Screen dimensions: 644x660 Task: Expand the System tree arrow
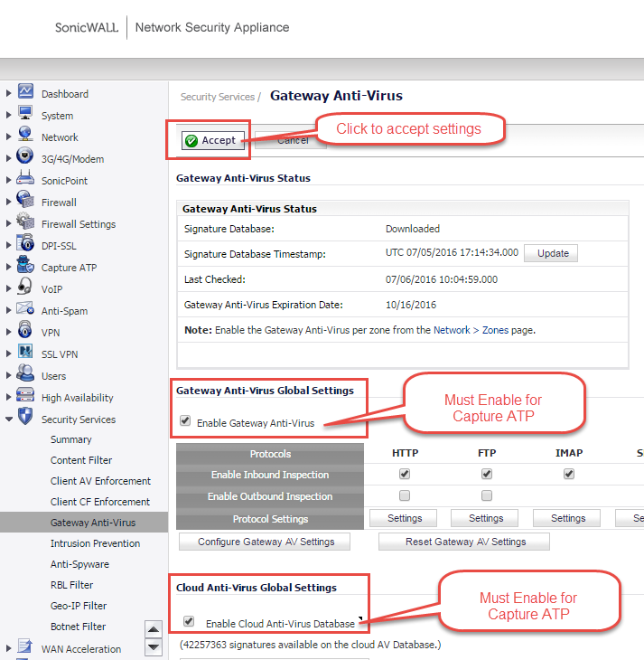tap(9, 116)
